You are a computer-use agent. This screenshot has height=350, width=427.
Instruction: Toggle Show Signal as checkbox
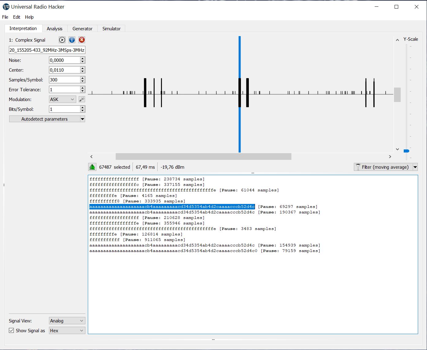pyautogui.click(x=11, y=330)
